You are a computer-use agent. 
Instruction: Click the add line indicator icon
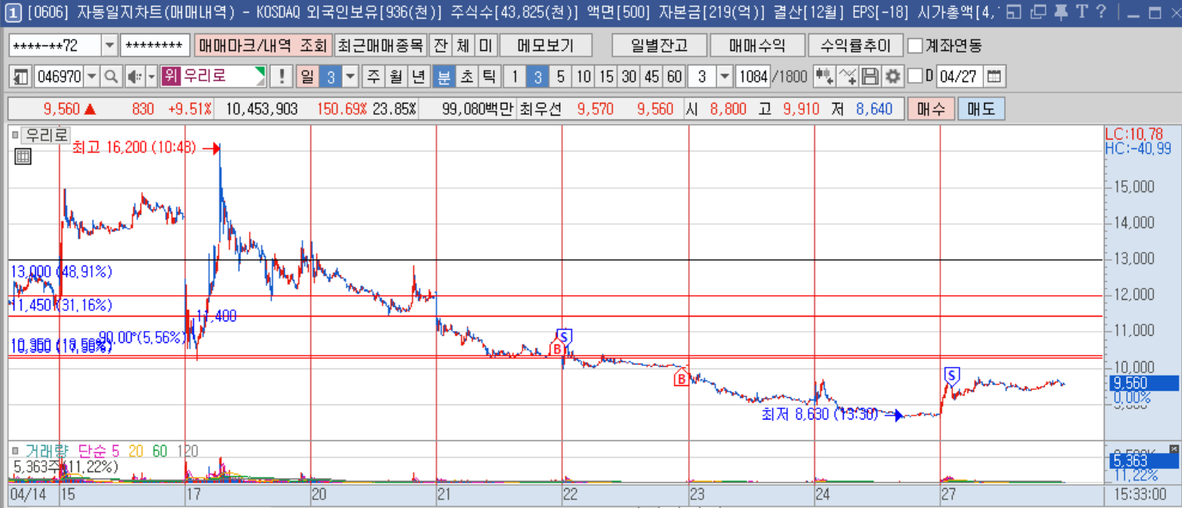(x=848, y=77)
